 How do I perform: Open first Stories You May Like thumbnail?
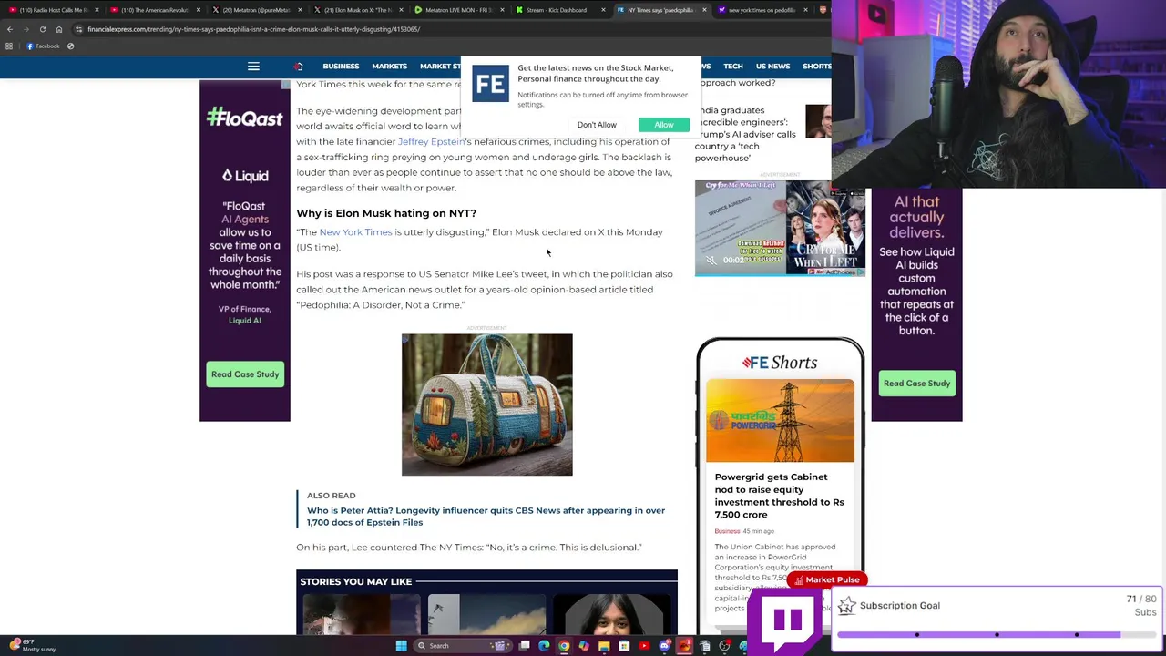pyautogui.click(x=362, y=614)
